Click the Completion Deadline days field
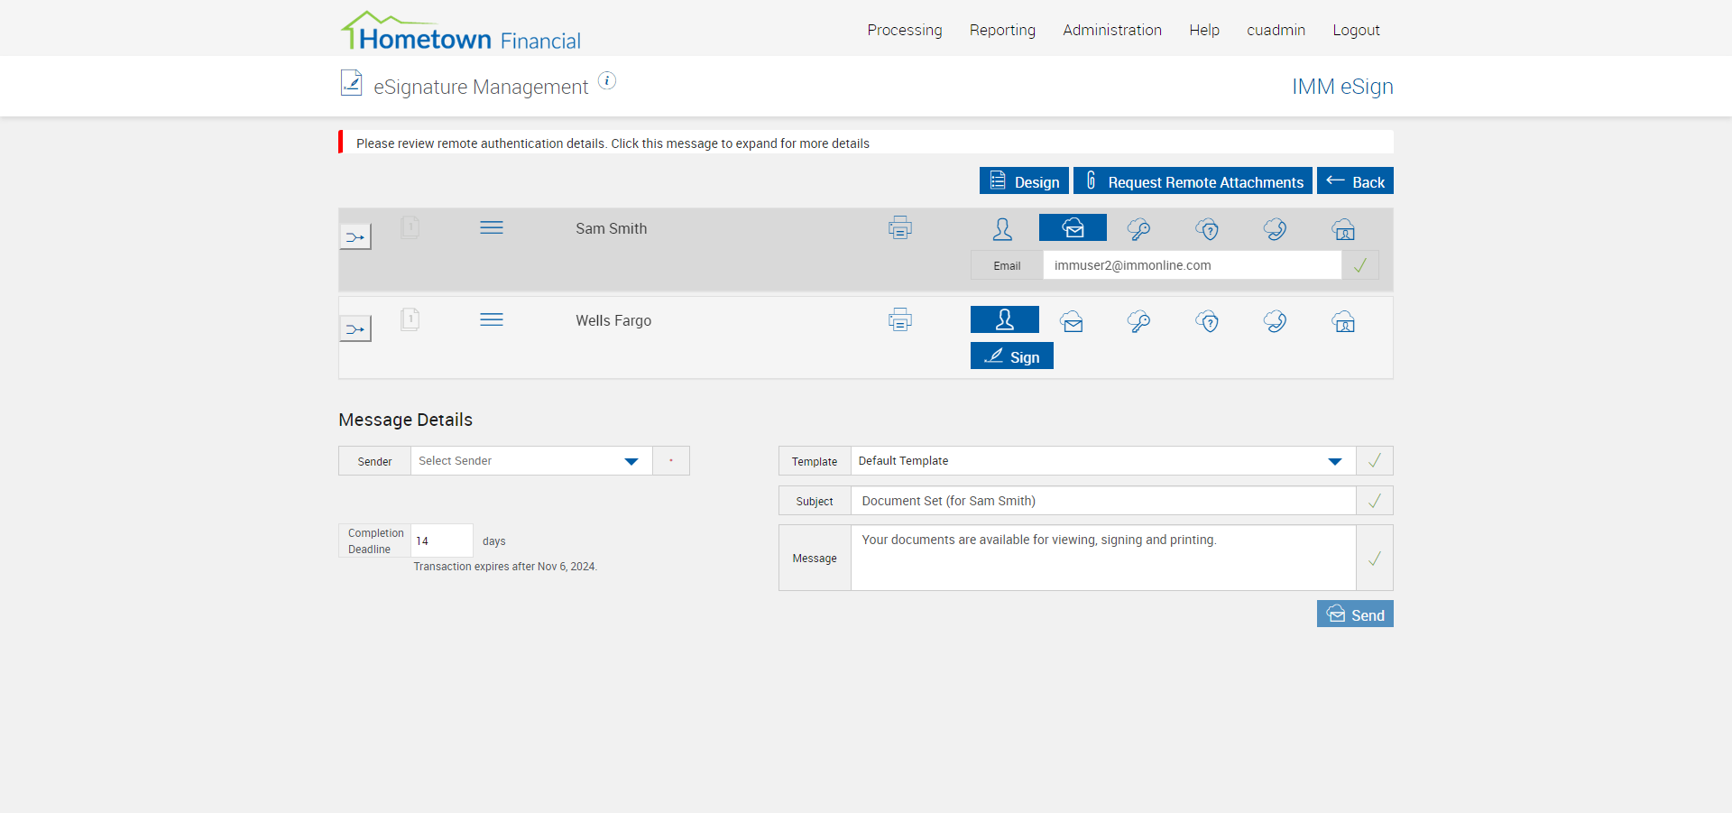Screen dimensions: 1732x813 [442, 540]
